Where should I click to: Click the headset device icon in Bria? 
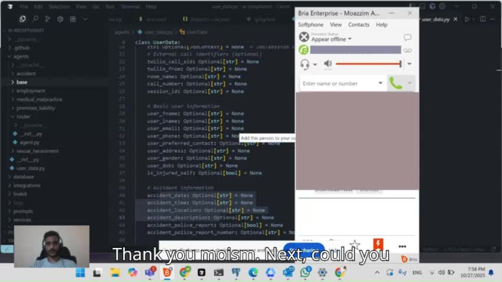pos(305,64)
